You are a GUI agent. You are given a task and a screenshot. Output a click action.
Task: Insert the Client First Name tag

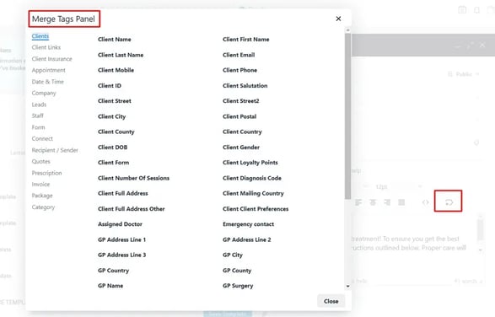[246, 40]
